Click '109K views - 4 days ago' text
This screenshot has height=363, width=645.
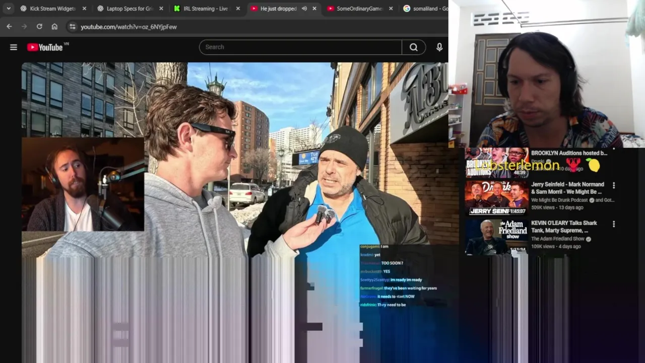point(556,247)
